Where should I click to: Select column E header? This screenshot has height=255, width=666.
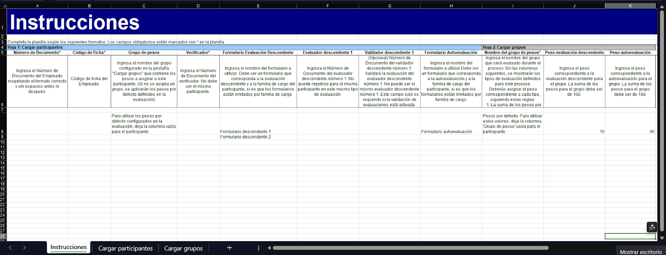pos(258,6)
